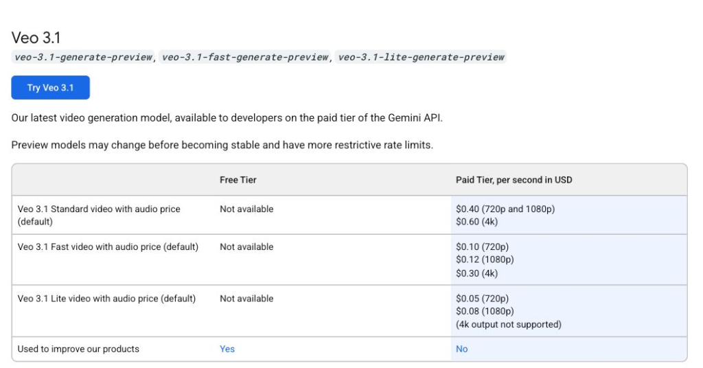Click the Veo 3.1 Lite video row label
The image size is (703, 368).
pos(106,299)
